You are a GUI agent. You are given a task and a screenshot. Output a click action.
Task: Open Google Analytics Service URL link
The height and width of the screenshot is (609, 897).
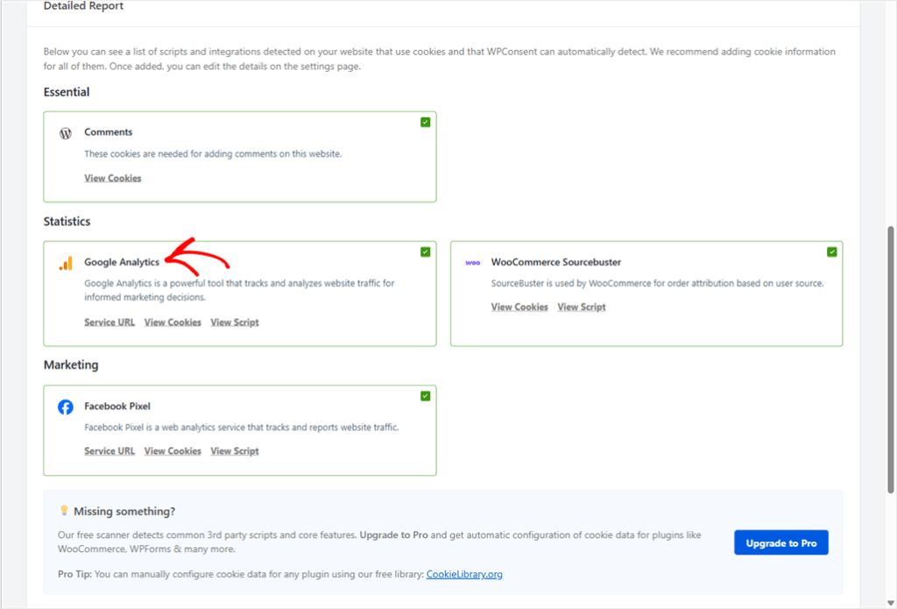(x=109, y=322)
